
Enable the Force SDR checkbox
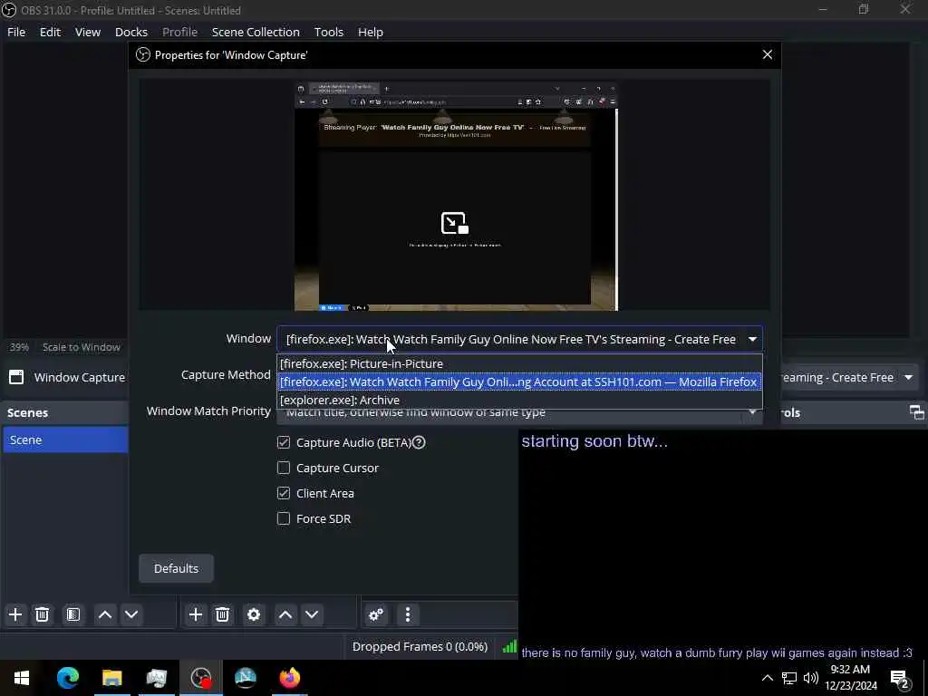coord(284,518)
